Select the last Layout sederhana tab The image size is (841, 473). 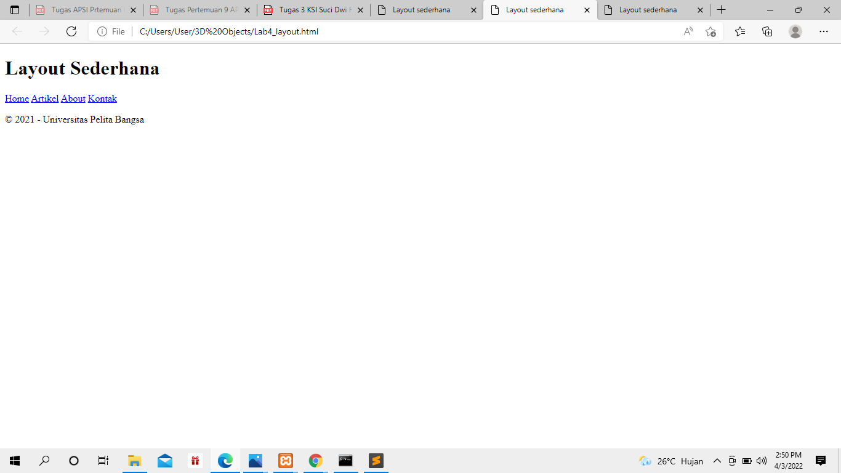(x=646, y=10)
